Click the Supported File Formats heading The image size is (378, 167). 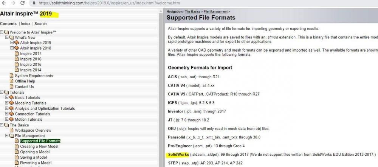click(x=201, y=18)
